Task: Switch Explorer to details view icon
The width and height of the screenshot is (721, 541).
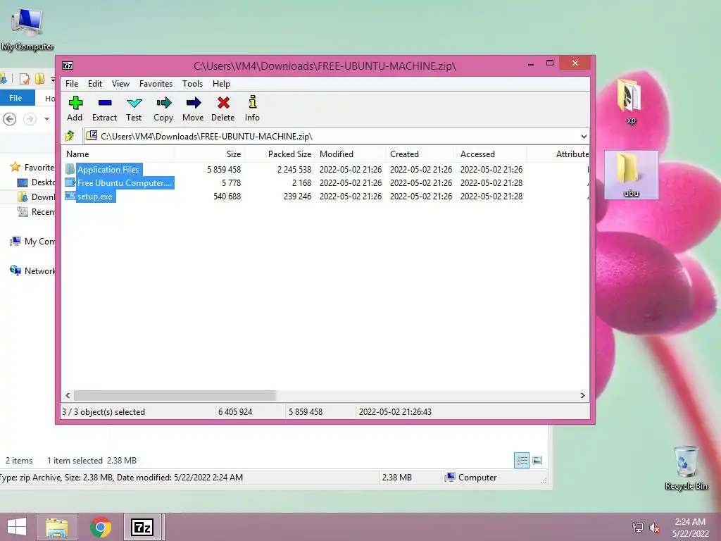Action: pos(522,460)
